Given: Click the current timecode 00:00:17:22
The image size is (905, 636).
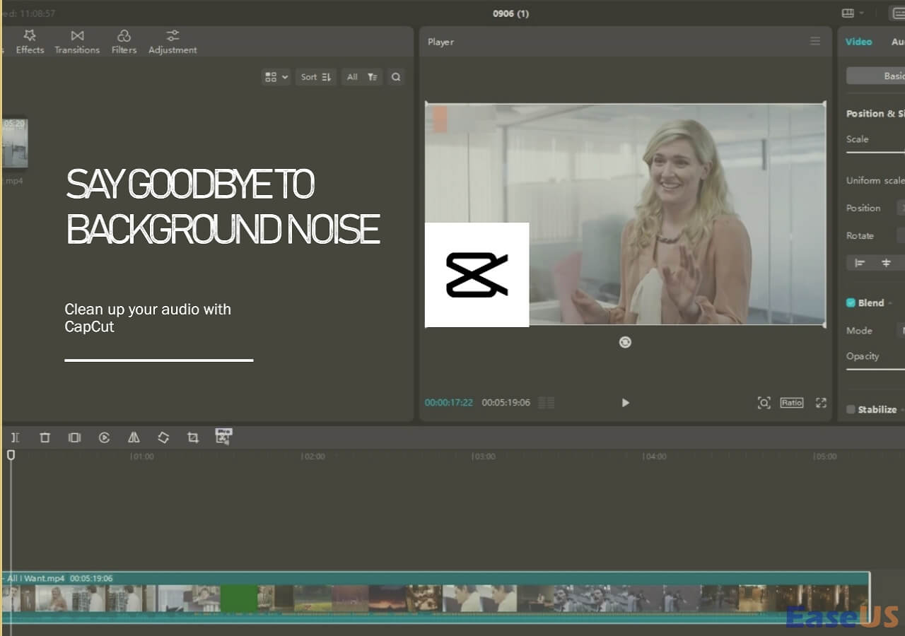Looking at the screenshot, I should point(448,403).
